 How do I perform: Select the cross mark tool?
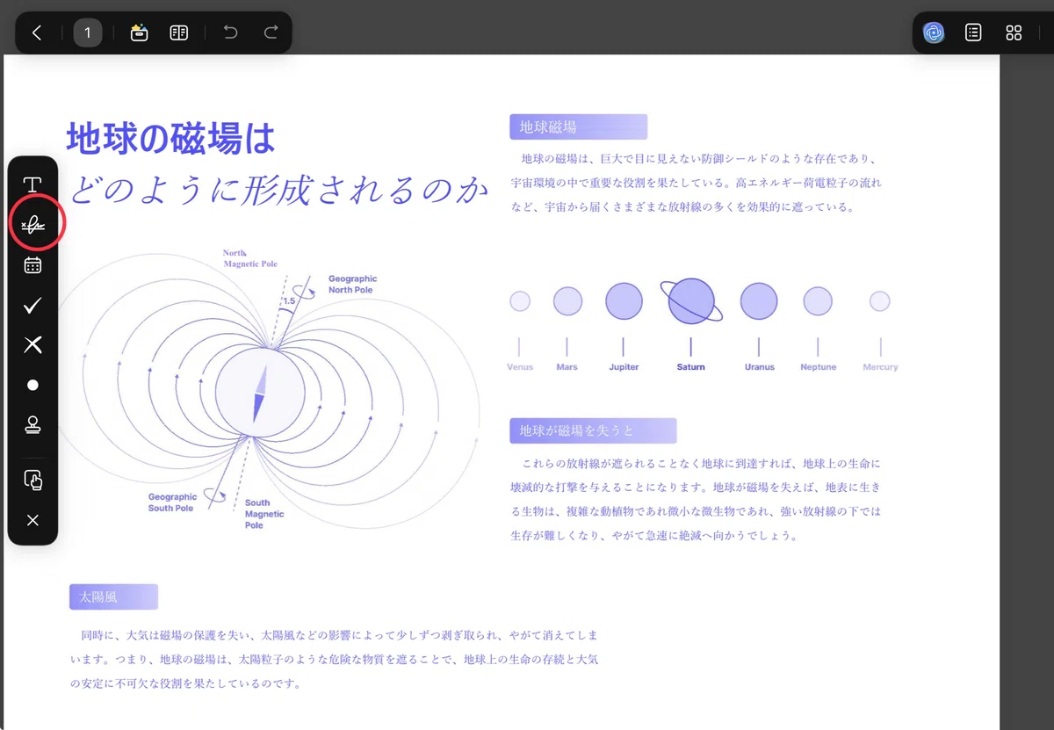tap(32, 345)
